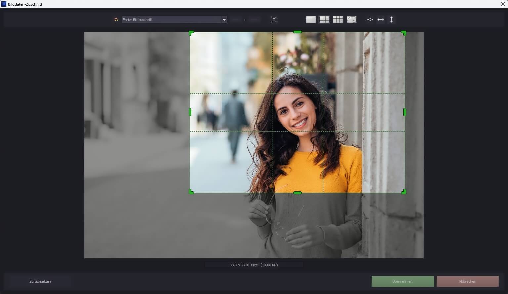Image resolution: width=508 pixels, height=294 pixels.
Task: Click Übernehmen to apply the crop
Action: tap(402, 281)
